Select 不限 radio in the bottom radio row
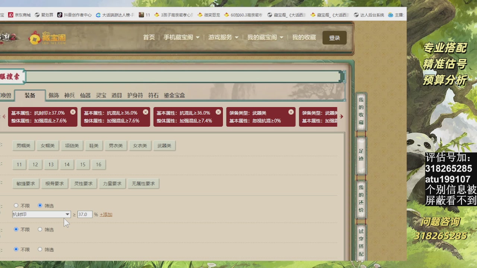 16,249
